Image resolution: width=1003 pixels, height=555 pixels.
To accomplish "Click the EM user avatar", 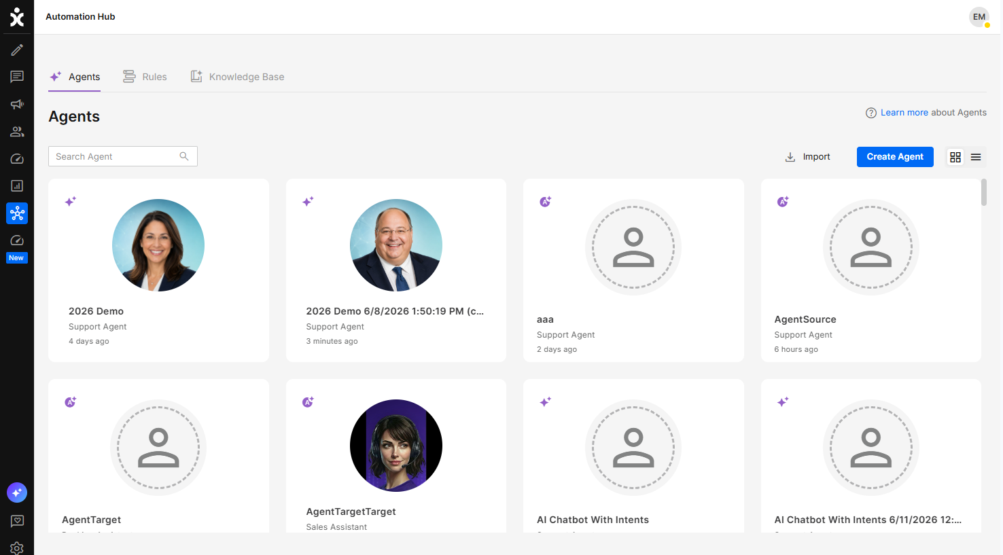I will click(979, 17).
